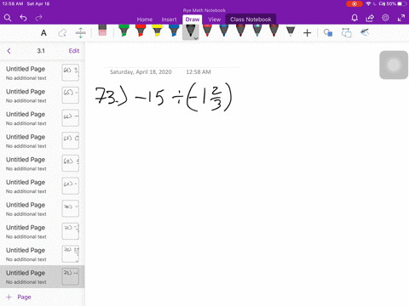Tap the red screen recording indicator
Viewport: 409px width, 306px height.
click(x=354, y=3)
